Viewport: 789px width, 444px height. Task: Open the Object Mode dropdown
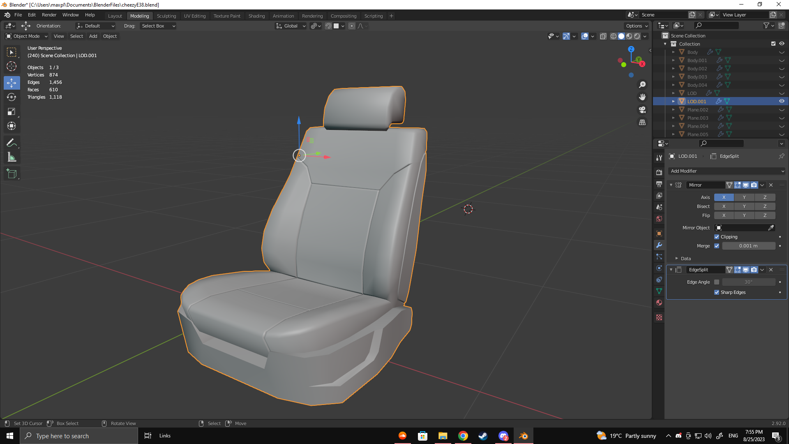click(x=27, y=36)
